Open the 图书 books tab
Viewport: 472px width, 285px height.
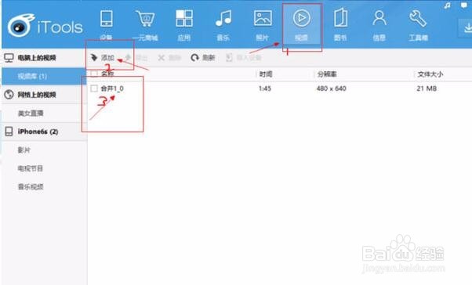(340, 24)
